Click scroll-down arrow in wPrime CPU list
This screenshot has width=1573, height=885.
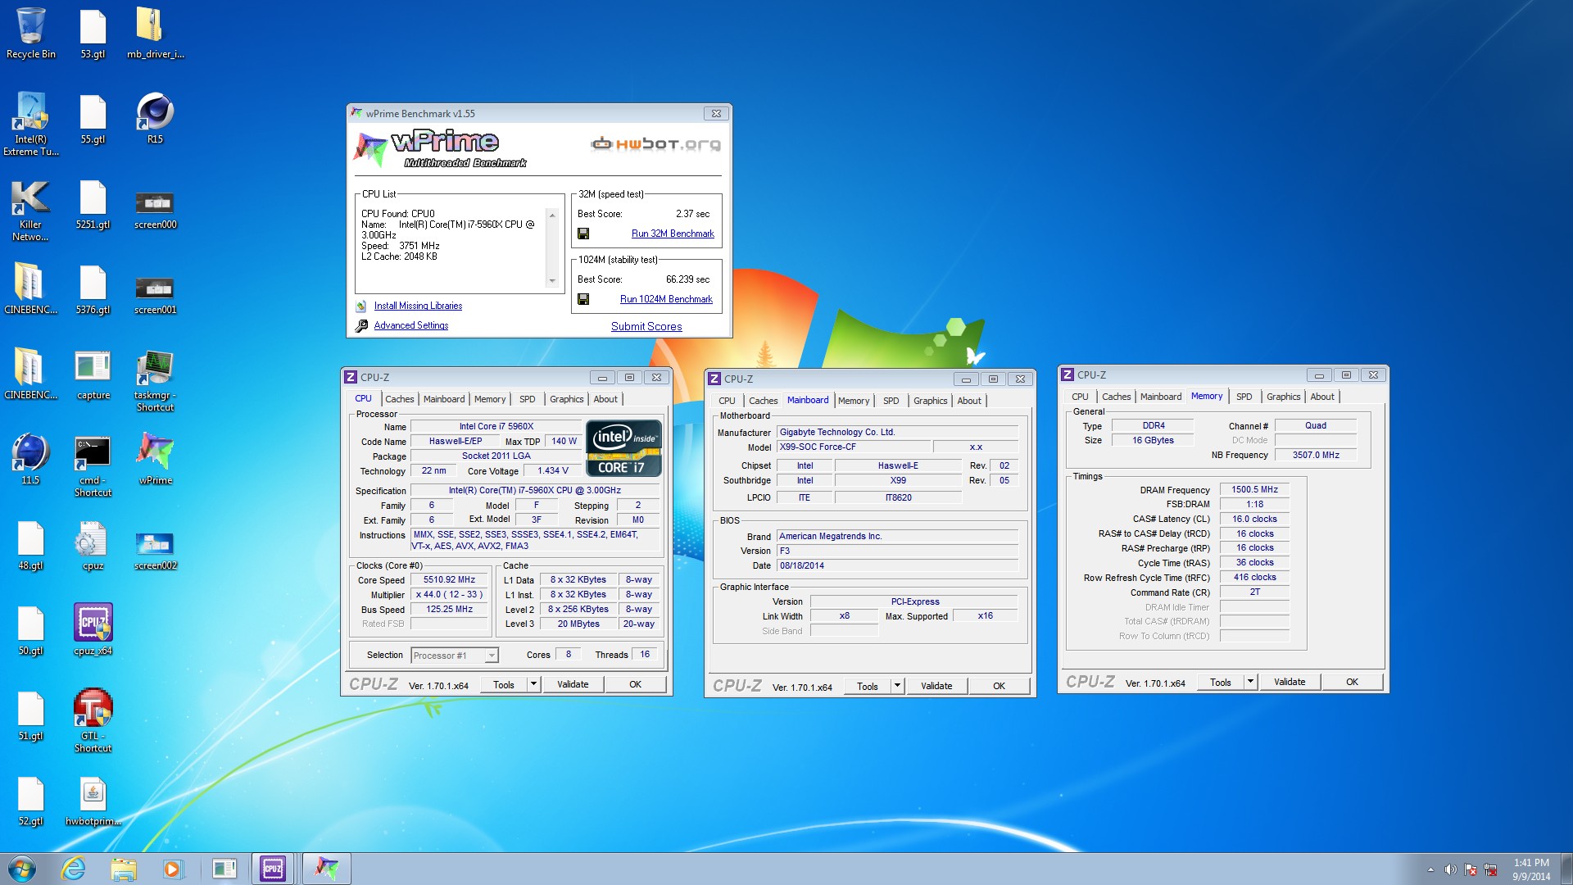pos(552,281)
